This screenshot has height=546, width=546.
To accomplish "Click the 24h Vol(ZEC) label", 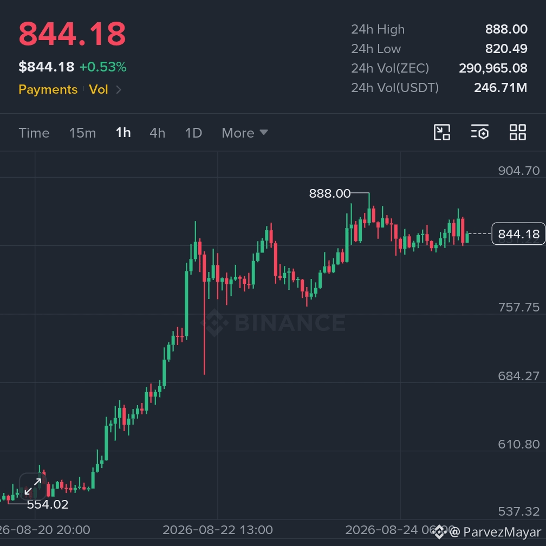I will (x=390, y=68).
